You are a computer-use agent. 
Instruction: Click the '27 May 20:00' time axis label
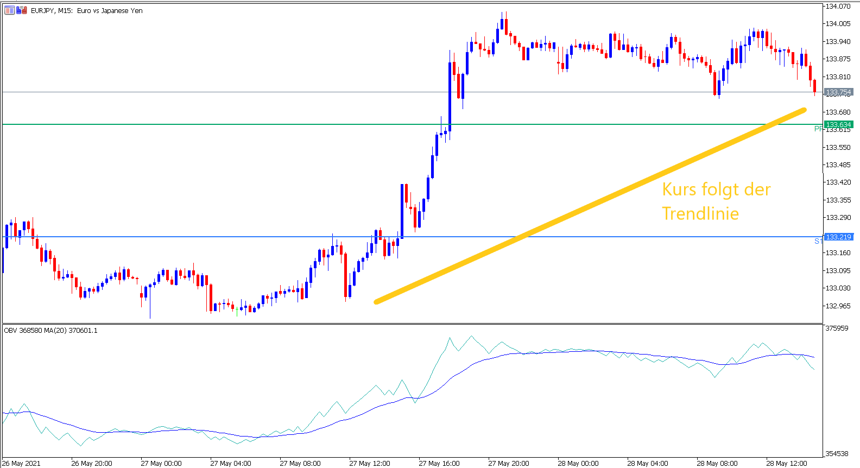point(509,463)
